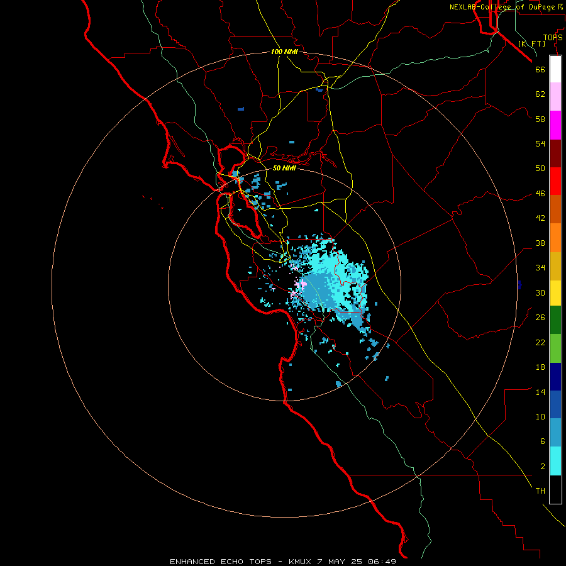Screen dimensions: 566x566
Task: Click the pink high echo top cell
Action: pyautogui.click(x=301, y=284)
